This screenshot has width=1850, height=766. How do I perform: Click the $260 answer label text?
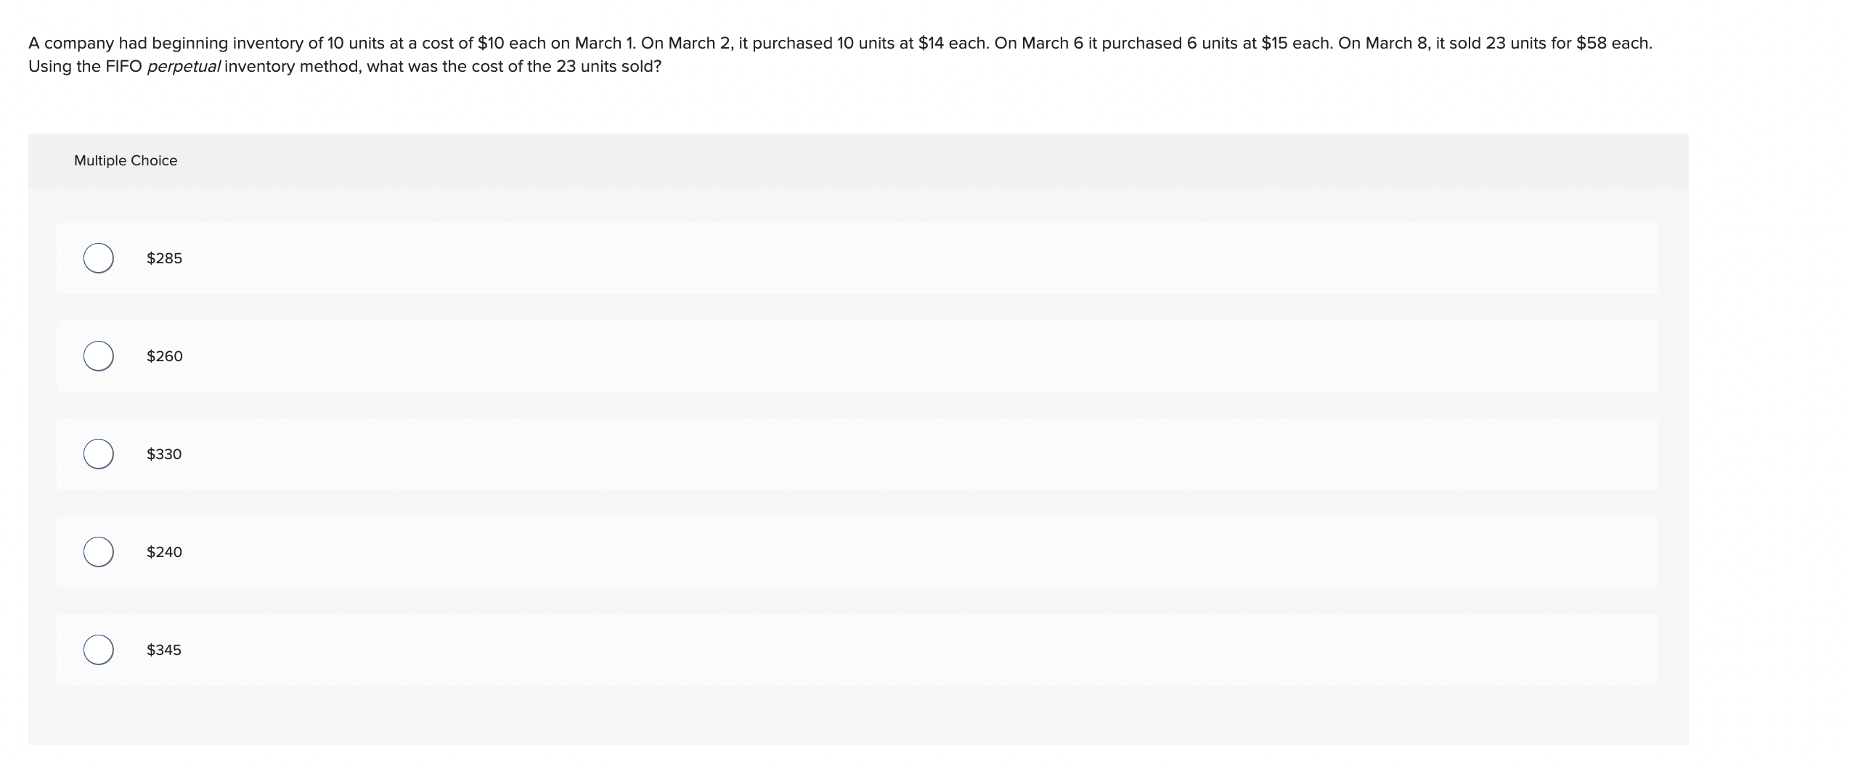pyautogui.click(x=165, y=356)
